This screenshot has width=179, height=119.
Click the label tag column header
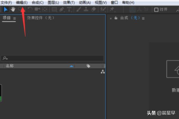(x=88, y=66)
